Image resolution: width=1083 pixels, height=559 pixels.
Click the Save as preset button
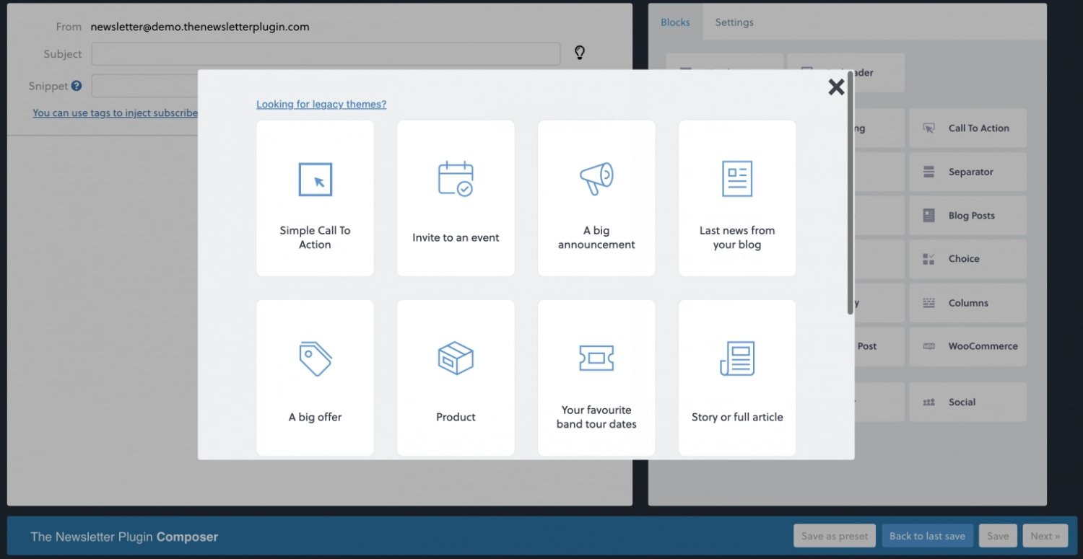click(x=835, y=536)
